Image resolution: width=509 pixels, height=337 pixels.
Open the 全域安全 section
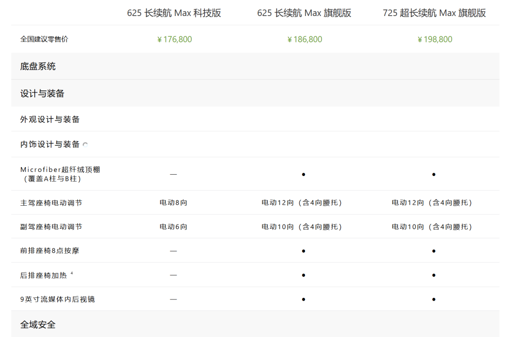coord(38,325)
